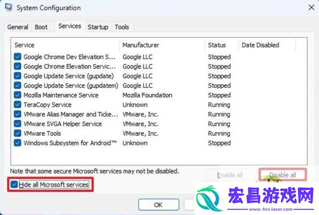
Task: Click the note about secure Microsoft services
Action: (95, 171)
